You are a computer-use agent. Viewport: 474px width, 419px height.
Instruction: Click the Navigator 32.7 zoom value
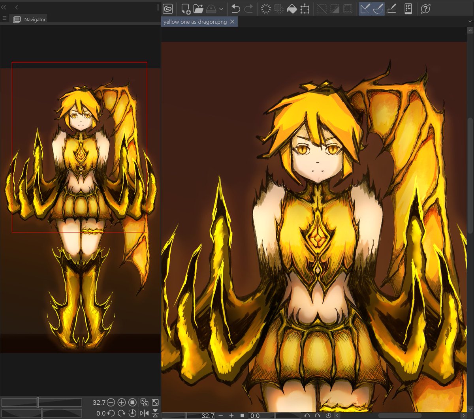click(x=99, y=402)
